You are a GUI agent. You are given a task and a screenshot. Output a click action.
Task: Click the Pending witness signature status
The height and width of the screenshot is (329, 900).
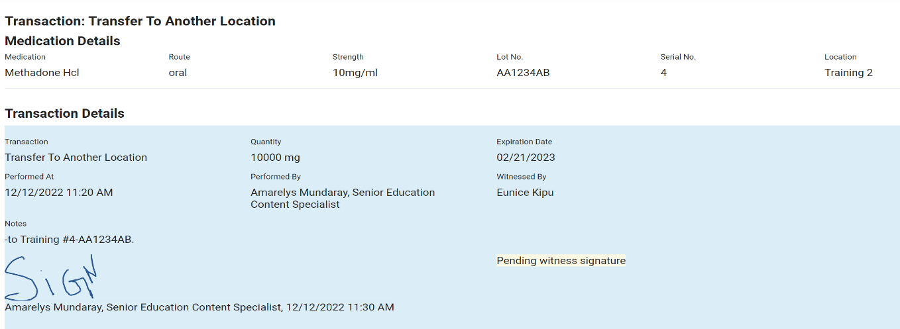(561, 261)
